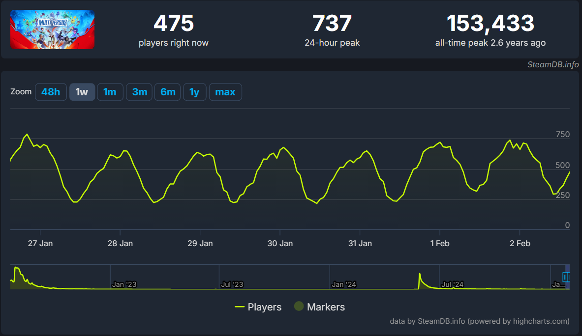Select the 6m zoom range
The image size is (582, 336).
coord(167,92)
